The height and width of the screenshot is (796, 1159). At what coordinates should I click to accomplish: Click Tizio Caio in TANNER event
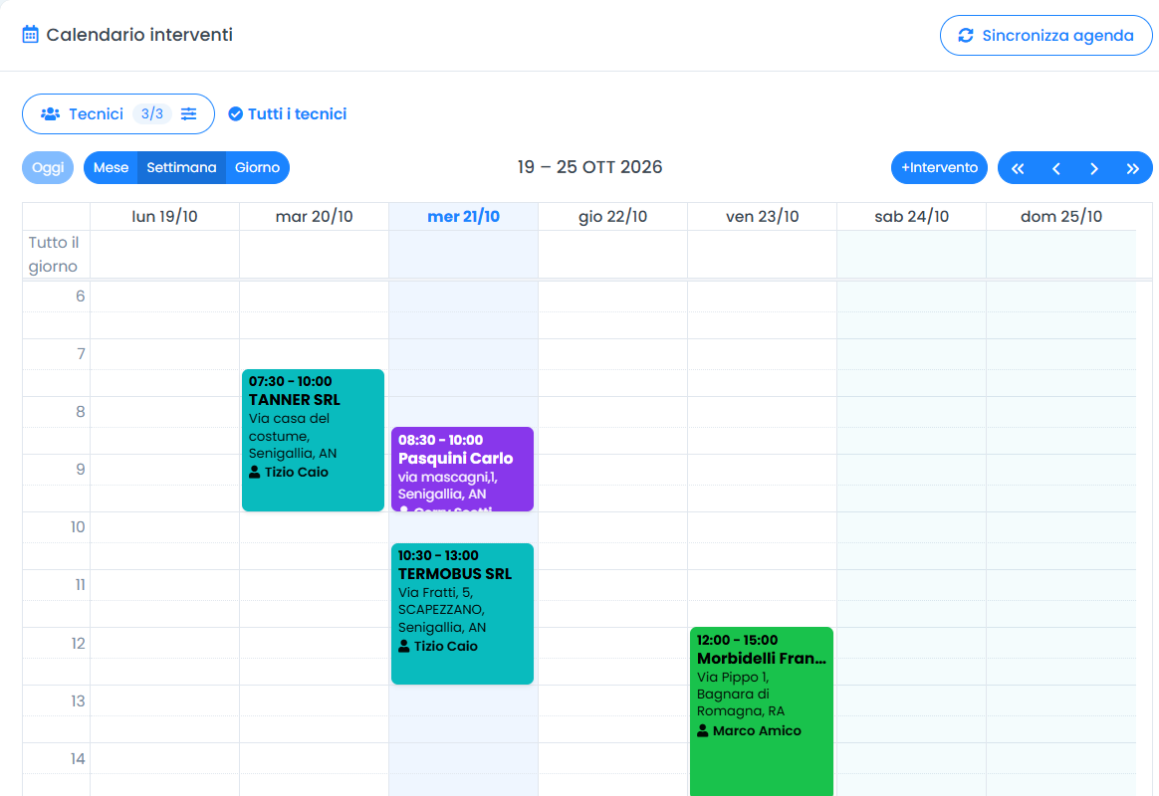[x=297, y=472]
